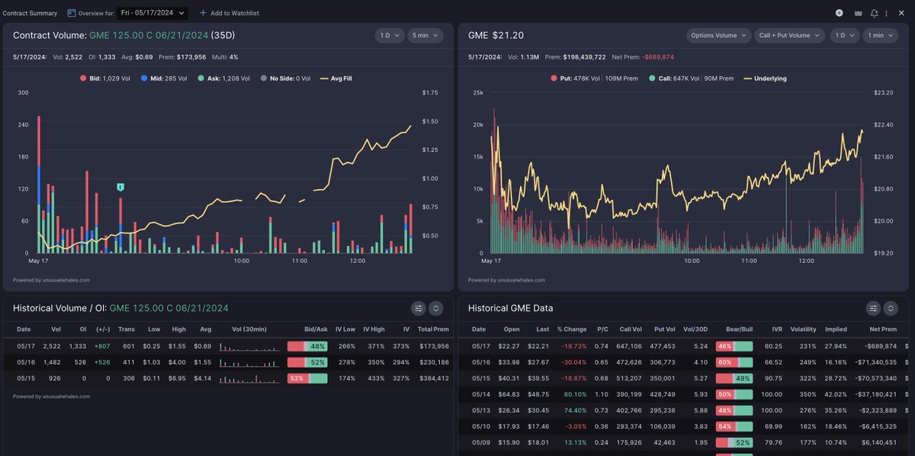
Task: Click the 60% Bear/Bull bar in 05/16 row
Action: coord(733,362)
